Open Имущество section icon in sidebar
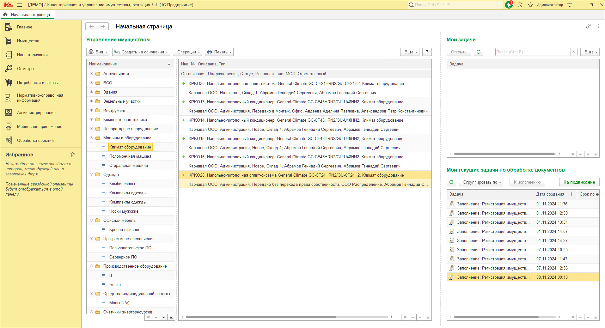 pos(9,41)
